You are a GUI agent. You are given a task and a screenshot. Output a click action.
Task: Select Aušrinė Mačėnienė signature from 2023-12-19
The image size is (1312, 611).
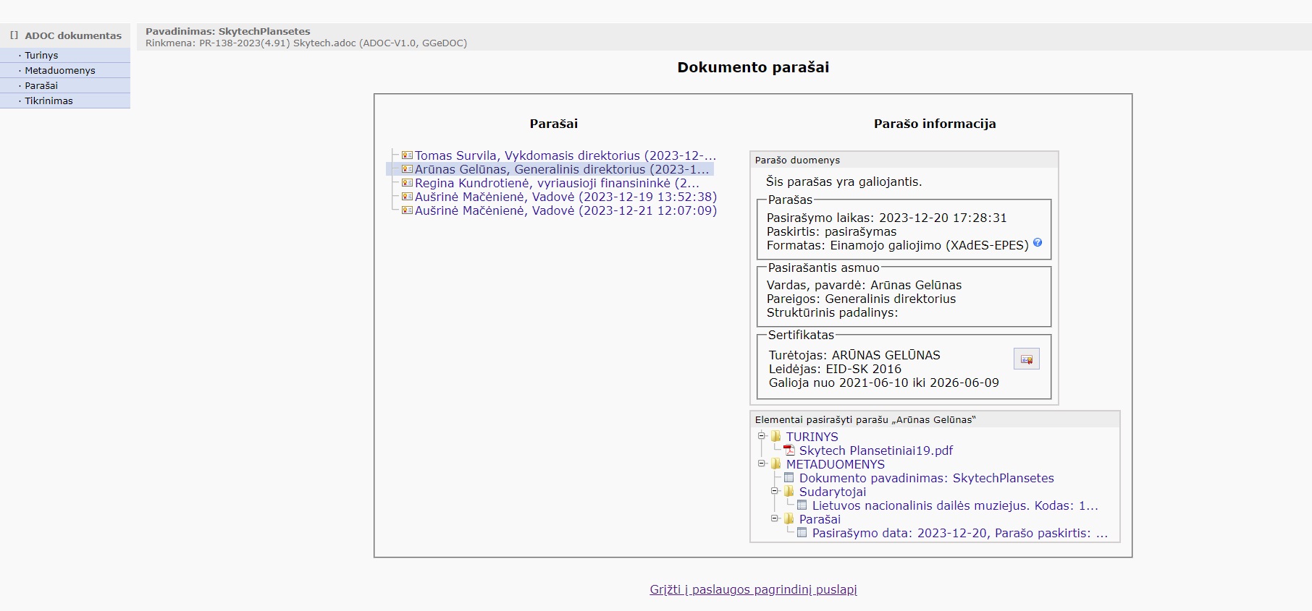coord(565,197)
